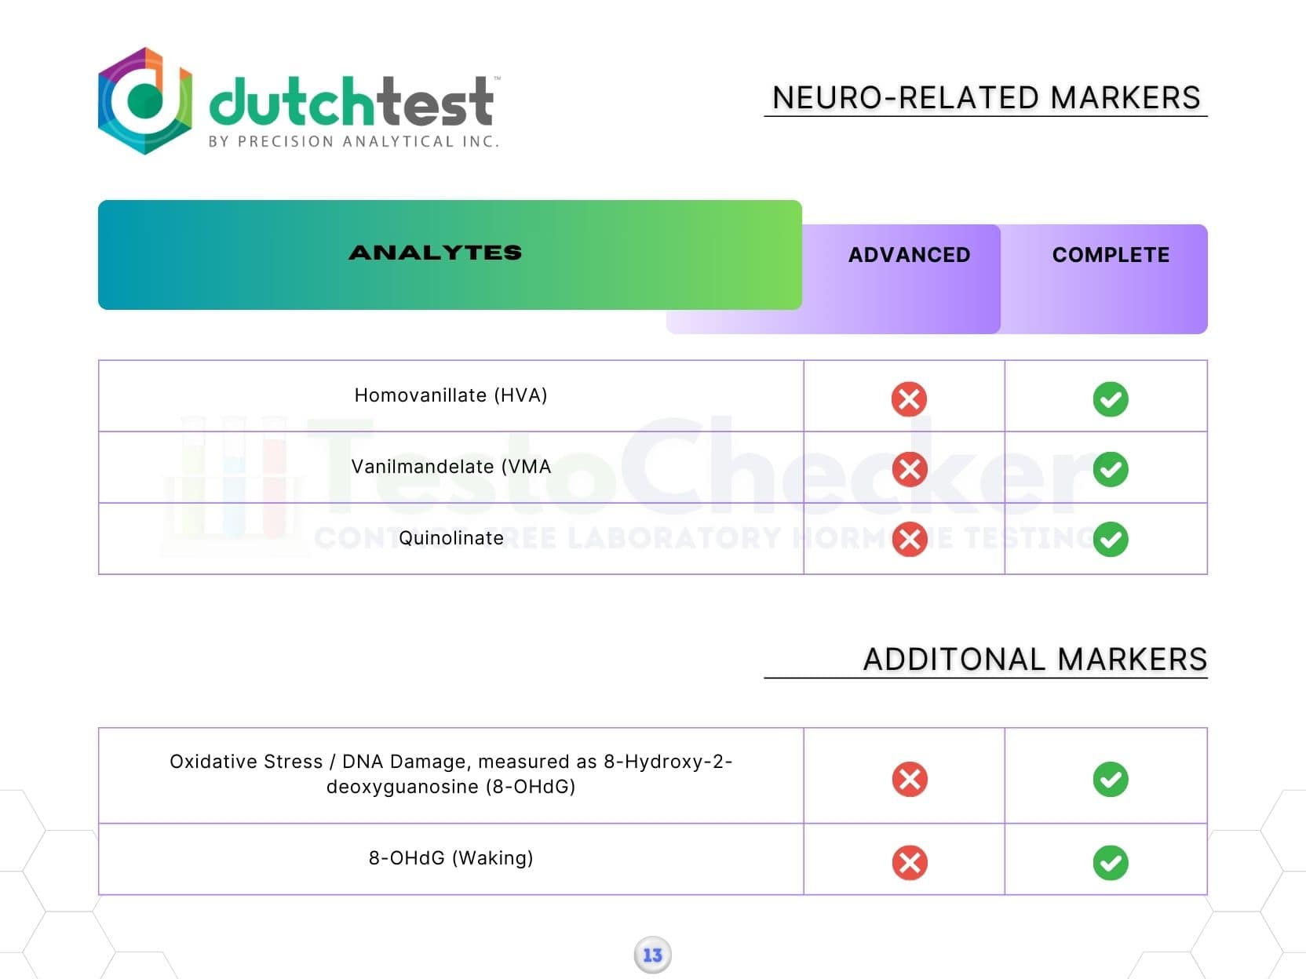Click the Quinolinate analyte label
Viewport: 1306px width, 979px height.
click(451, 538)
